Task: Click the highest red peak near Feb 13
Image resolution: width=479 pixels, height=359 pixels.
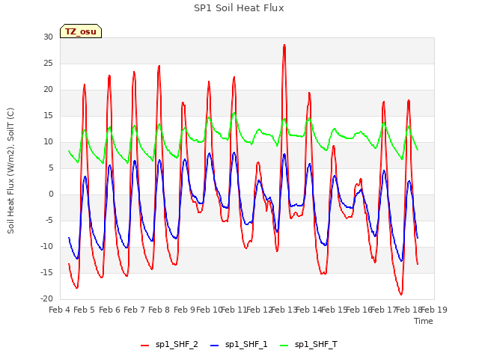Action: click(x=284, y=45)
